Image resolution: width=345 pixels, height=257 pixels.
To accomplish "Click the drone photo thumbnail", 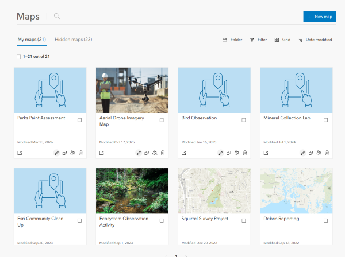I will [x=132, y=90].
